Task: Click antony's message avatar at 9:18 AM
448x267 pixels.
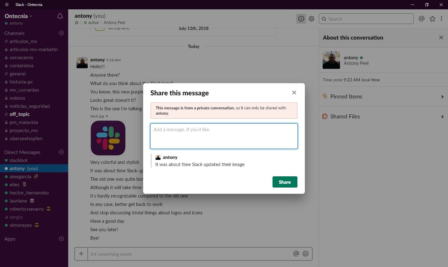Action: click(x=82, y=63)
